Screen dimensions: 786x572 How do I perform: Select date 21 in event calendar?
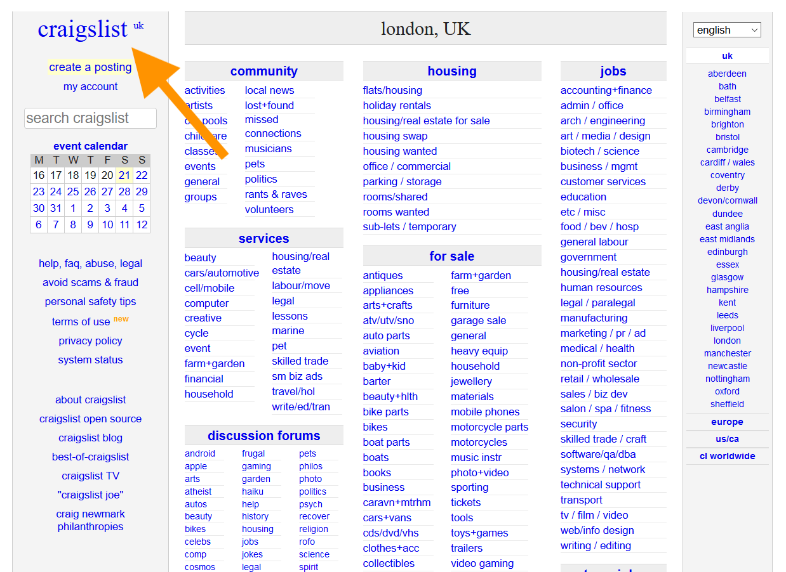click(124, 175)
